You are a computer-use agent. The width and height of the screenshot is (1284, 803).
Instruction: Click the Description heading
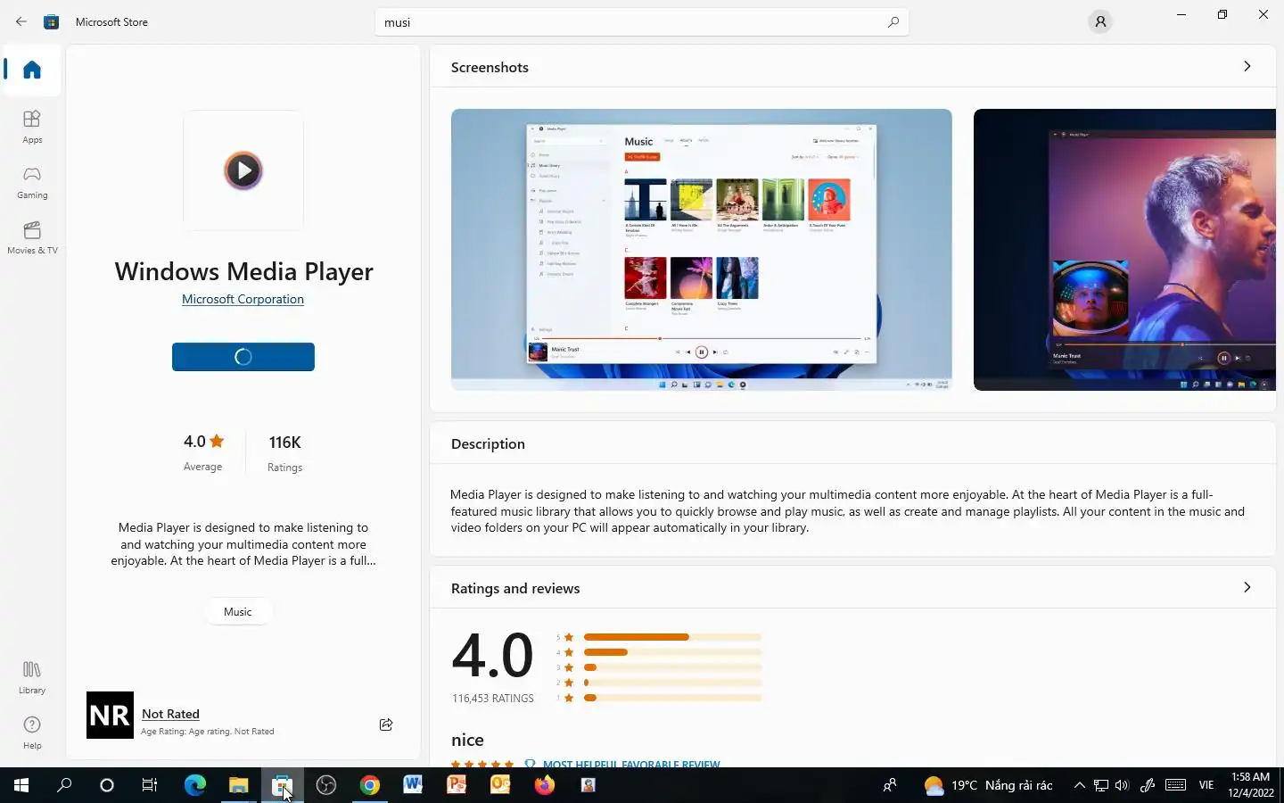pyautogui.click(x=488, y=443)
